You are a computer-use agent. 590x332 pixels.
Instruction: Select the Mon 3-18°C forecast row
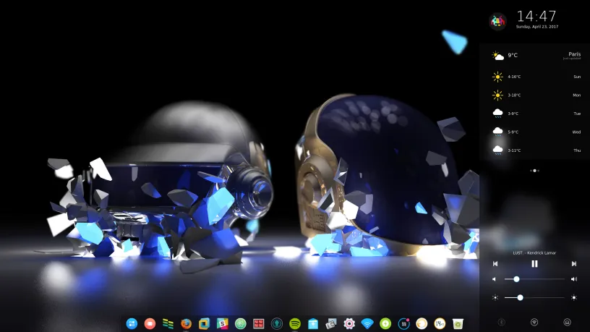click(536, 95)
